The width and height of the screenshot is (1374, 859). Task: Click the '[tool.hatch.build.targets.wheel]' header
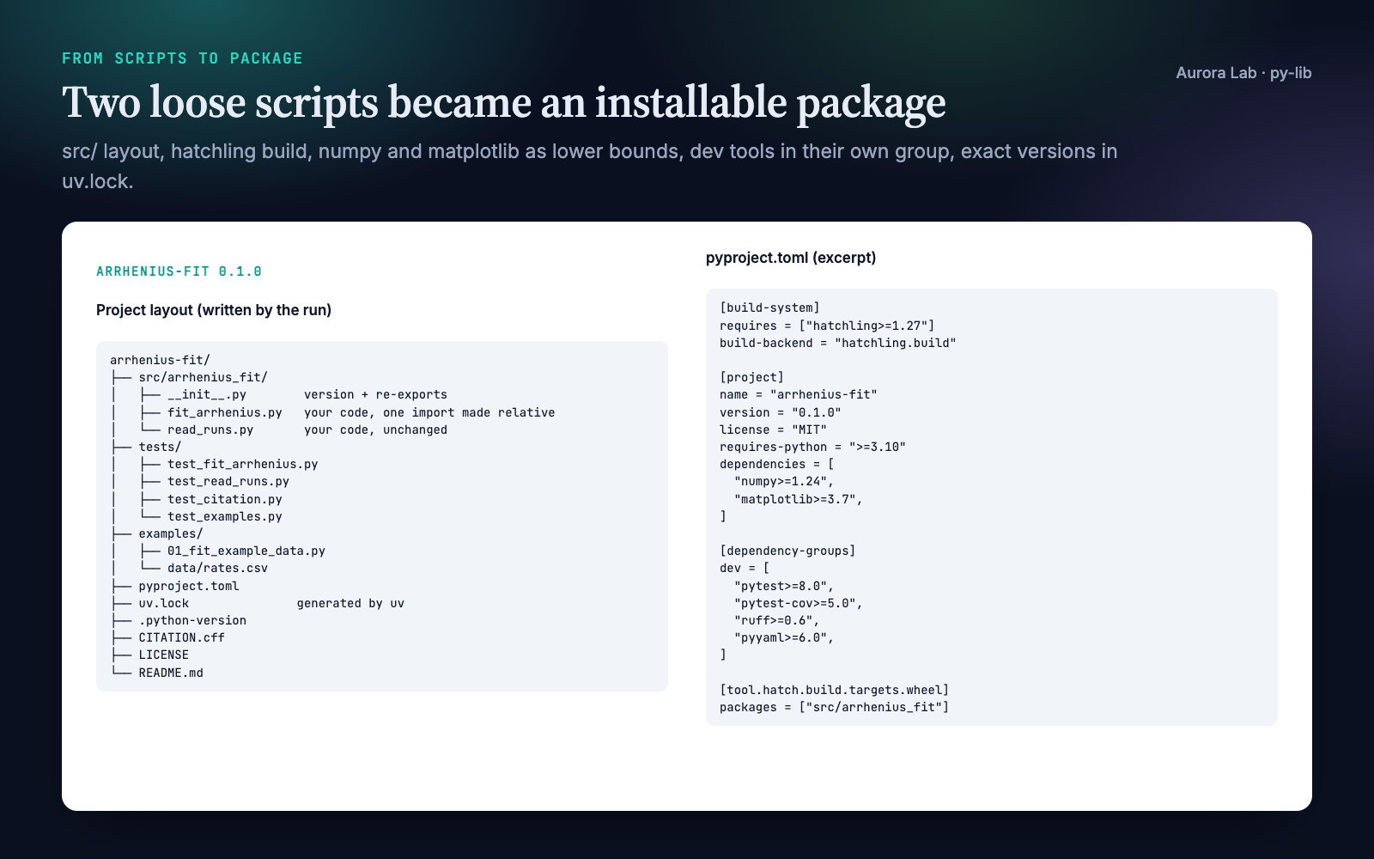(835, 690)
